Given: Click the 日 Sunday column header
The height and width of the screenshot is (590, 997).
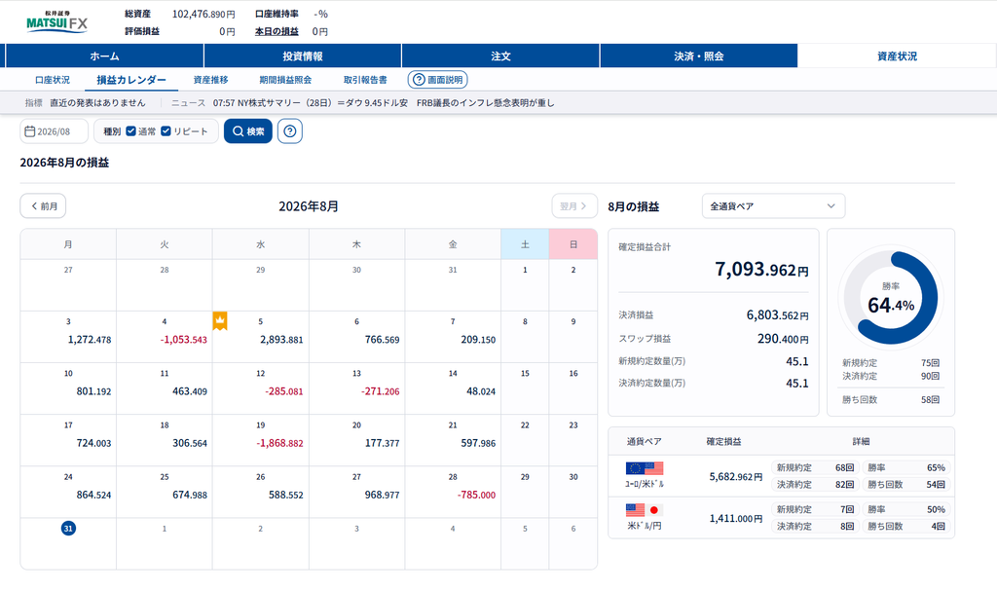Looking at the screenshot, I should point(572,244).
